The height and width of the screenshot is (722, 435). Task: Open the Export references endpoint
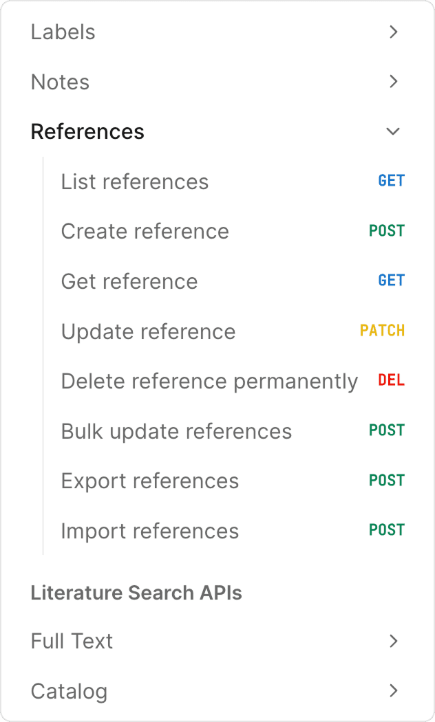pyautogui.click(x=150, y=481)
